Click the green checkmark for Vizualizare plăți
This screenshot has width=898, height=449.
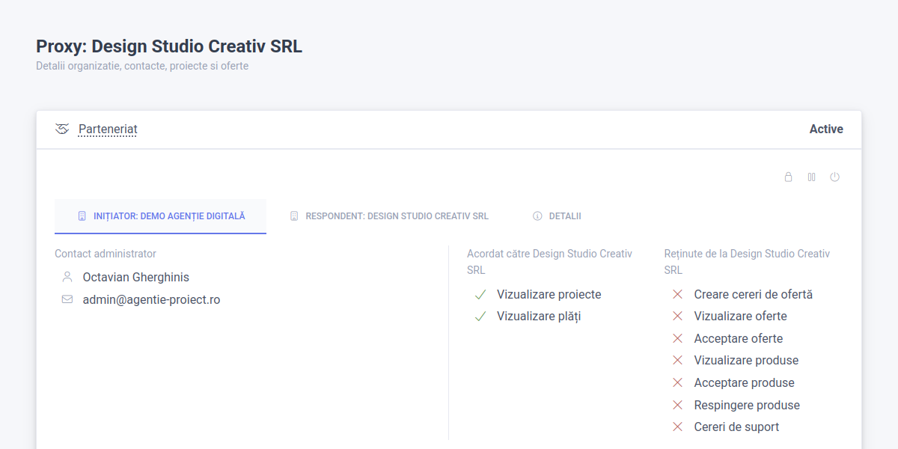click(x=480, y=317)
